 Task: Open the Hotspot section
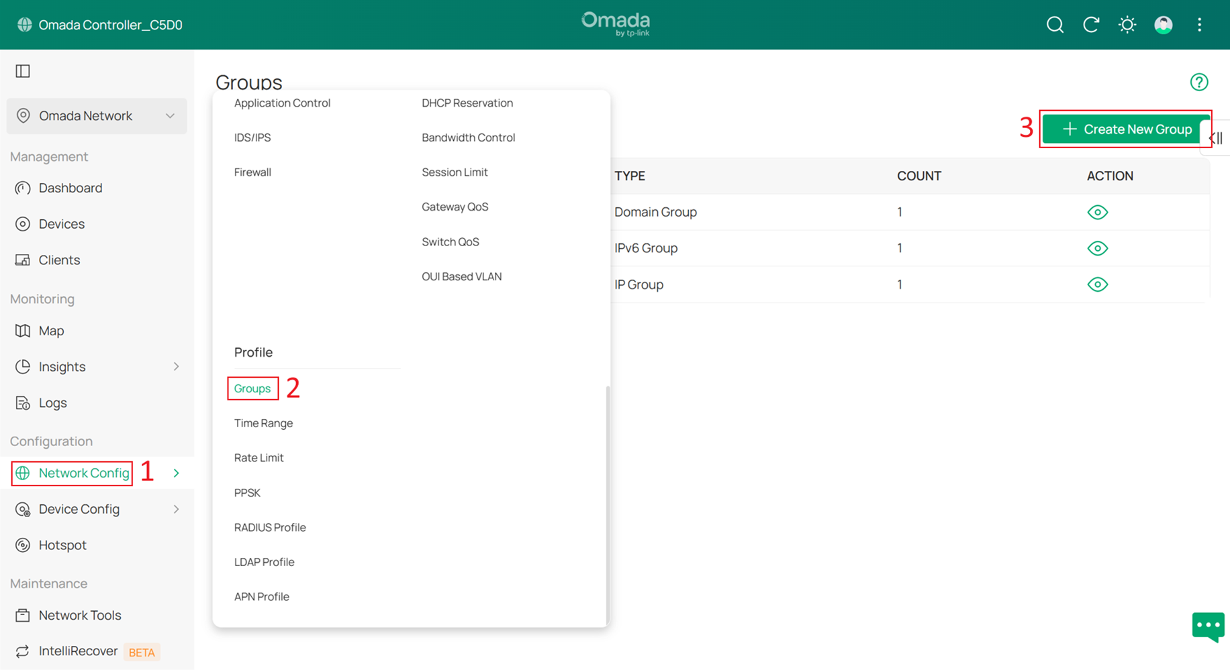coord(64,545)
